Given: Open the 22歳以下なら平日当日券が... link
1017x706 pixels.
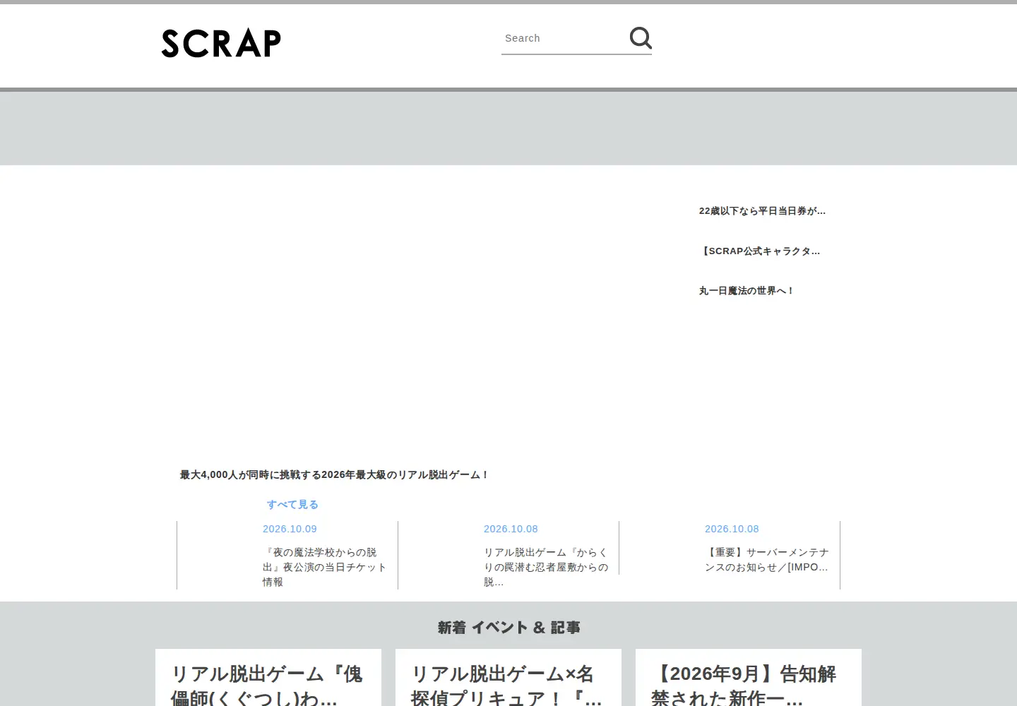Looking at the screenshot, I should click(x=762, y=211).
